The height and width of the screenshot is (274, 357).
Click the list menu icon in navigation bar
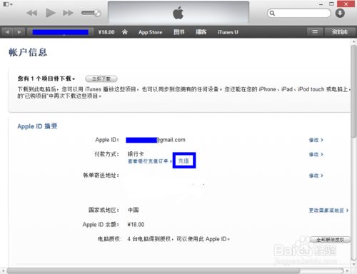click(x=315, y=32)
